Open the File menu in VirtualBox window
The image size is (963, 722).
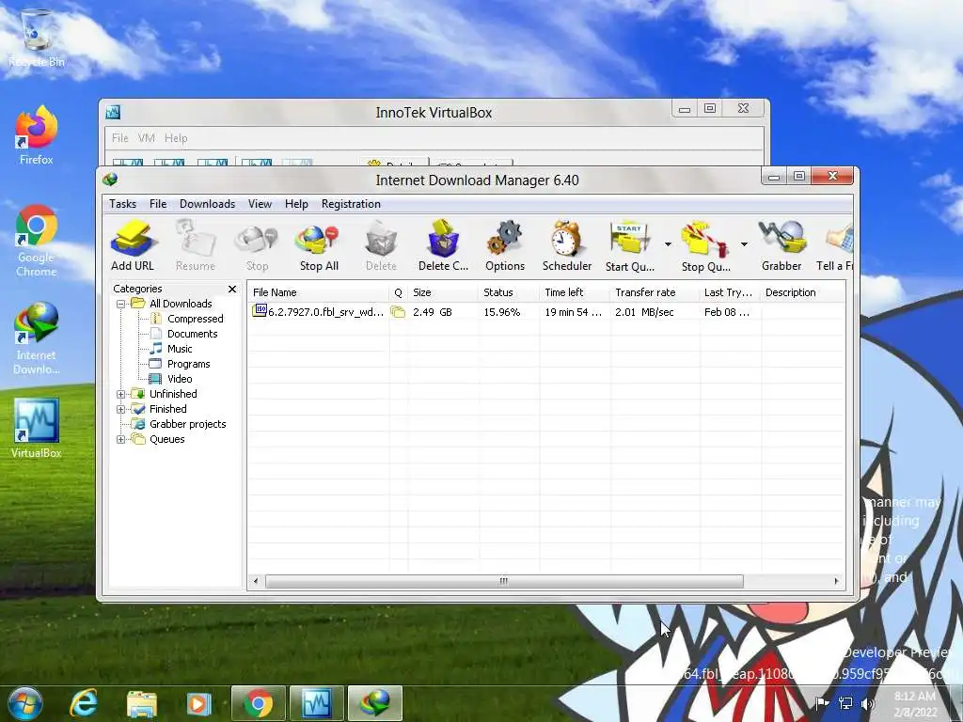119,138
